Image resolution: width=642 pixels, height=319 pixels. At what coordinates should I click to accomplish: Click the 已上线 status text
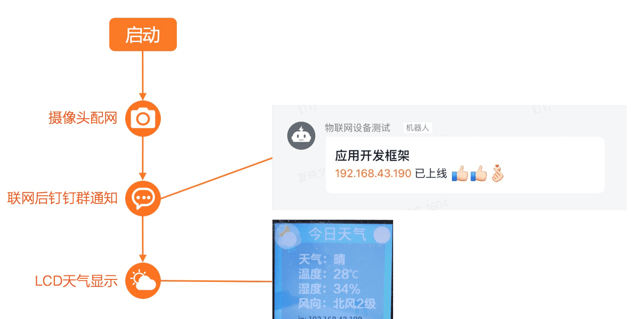pyautogui.click(x=431, y=174)
